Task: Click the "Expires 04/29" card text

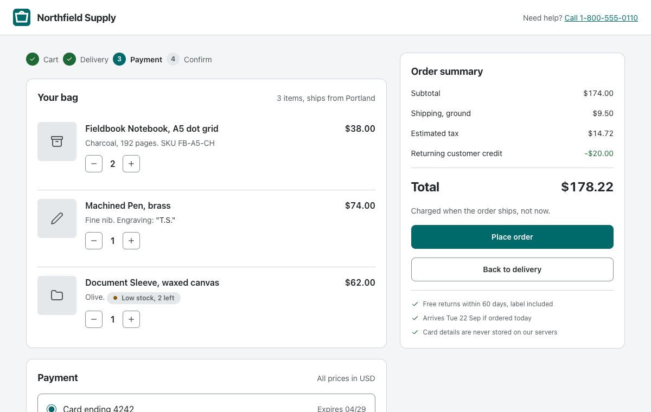Action: click(x=342, y=409)
